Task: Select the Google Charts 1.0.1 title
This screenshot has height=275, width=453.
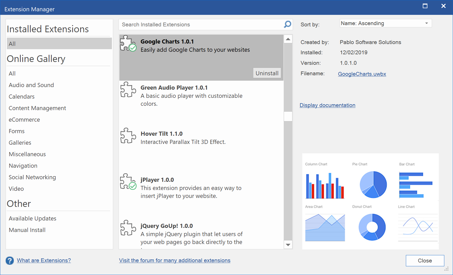Action: coord(167,41)
